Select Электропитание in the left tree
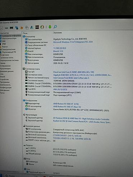The image size is (133, 177). click(x=9, y=49)
